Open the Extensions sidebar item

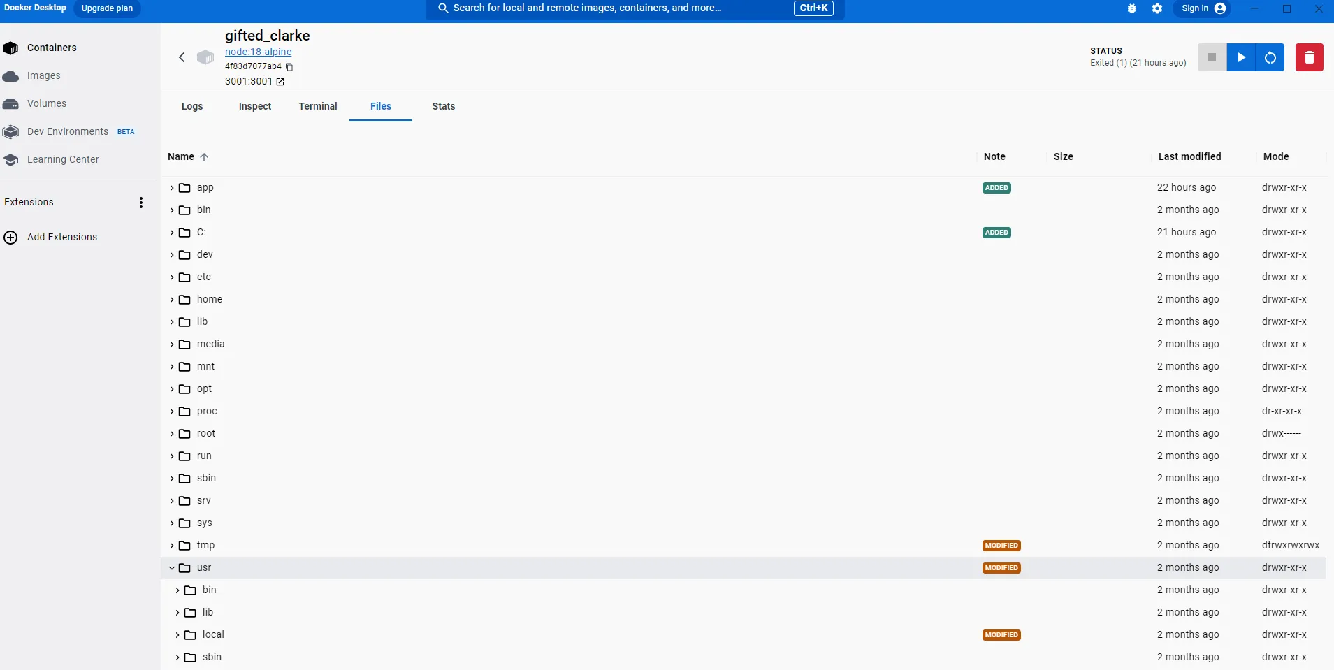click(x=29, y=203)
